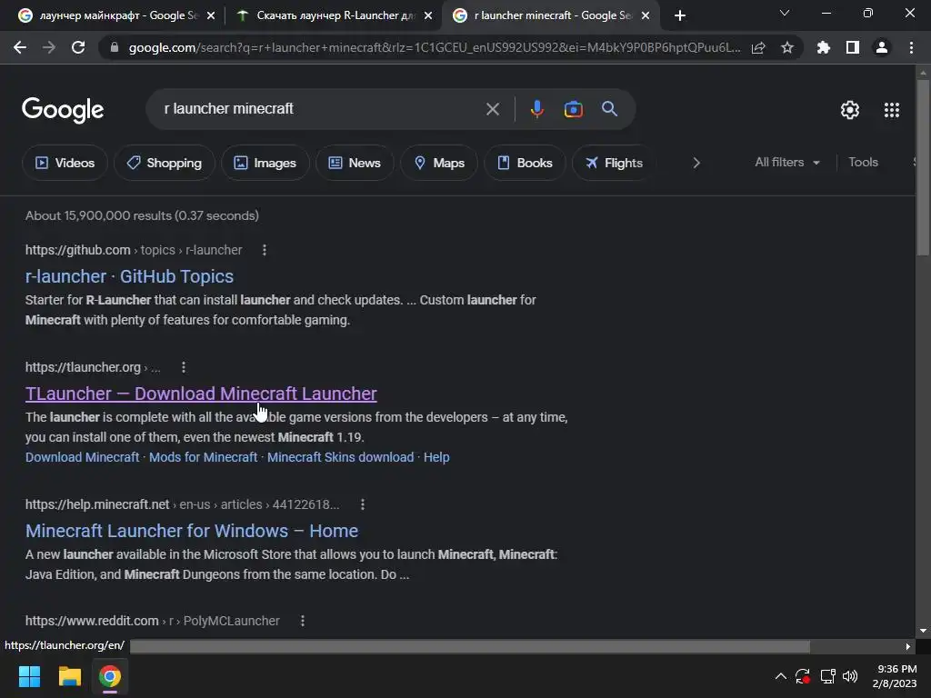Open a new browser tab

680,15
